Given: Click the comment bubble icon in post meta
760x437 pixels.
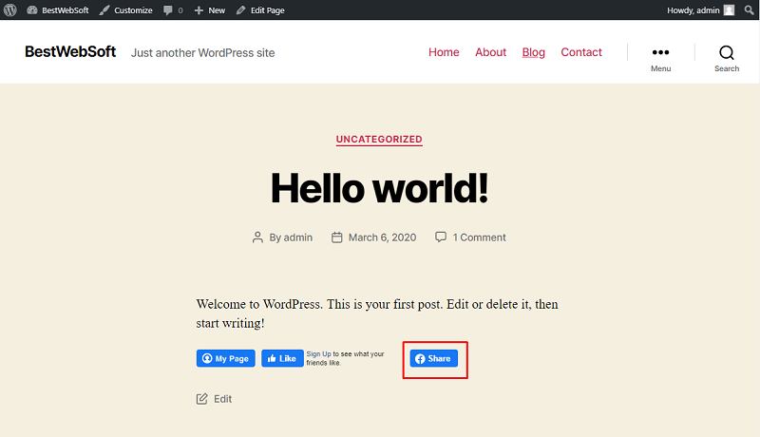Looking at the screenshot, I should (441, 237).
